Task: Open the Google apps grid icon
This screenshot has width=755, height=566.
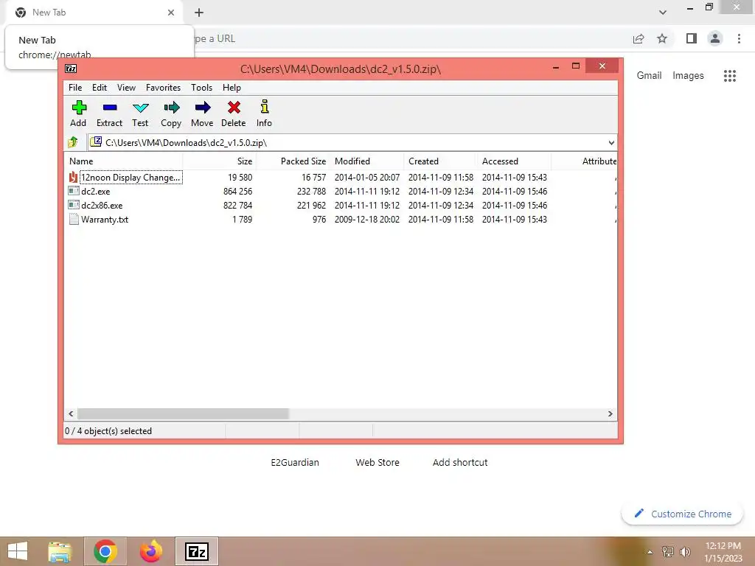Action: pyautogui.click(x=729, y=76)
